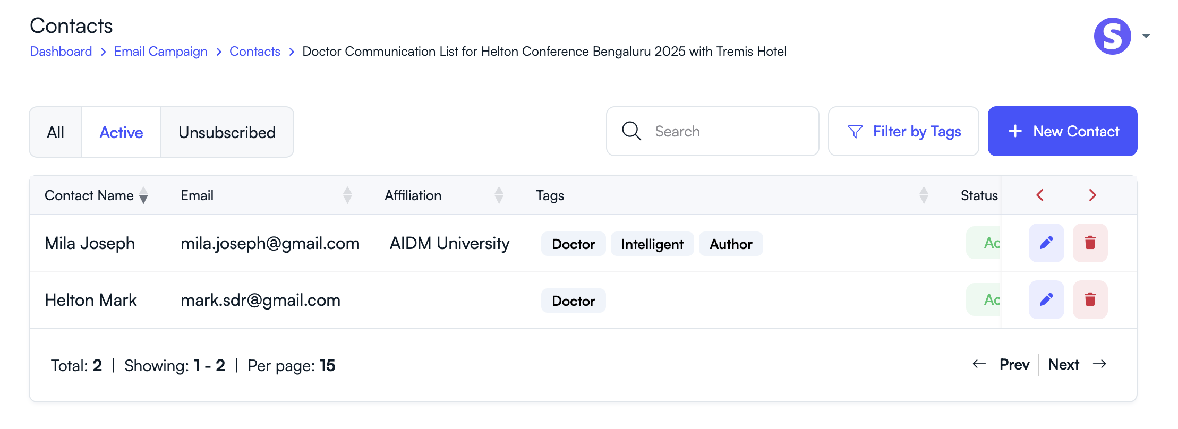The image size is (1178, 429).
Task: Switch to the Unsubscribed tab
Action: click(x=227, y=132)
